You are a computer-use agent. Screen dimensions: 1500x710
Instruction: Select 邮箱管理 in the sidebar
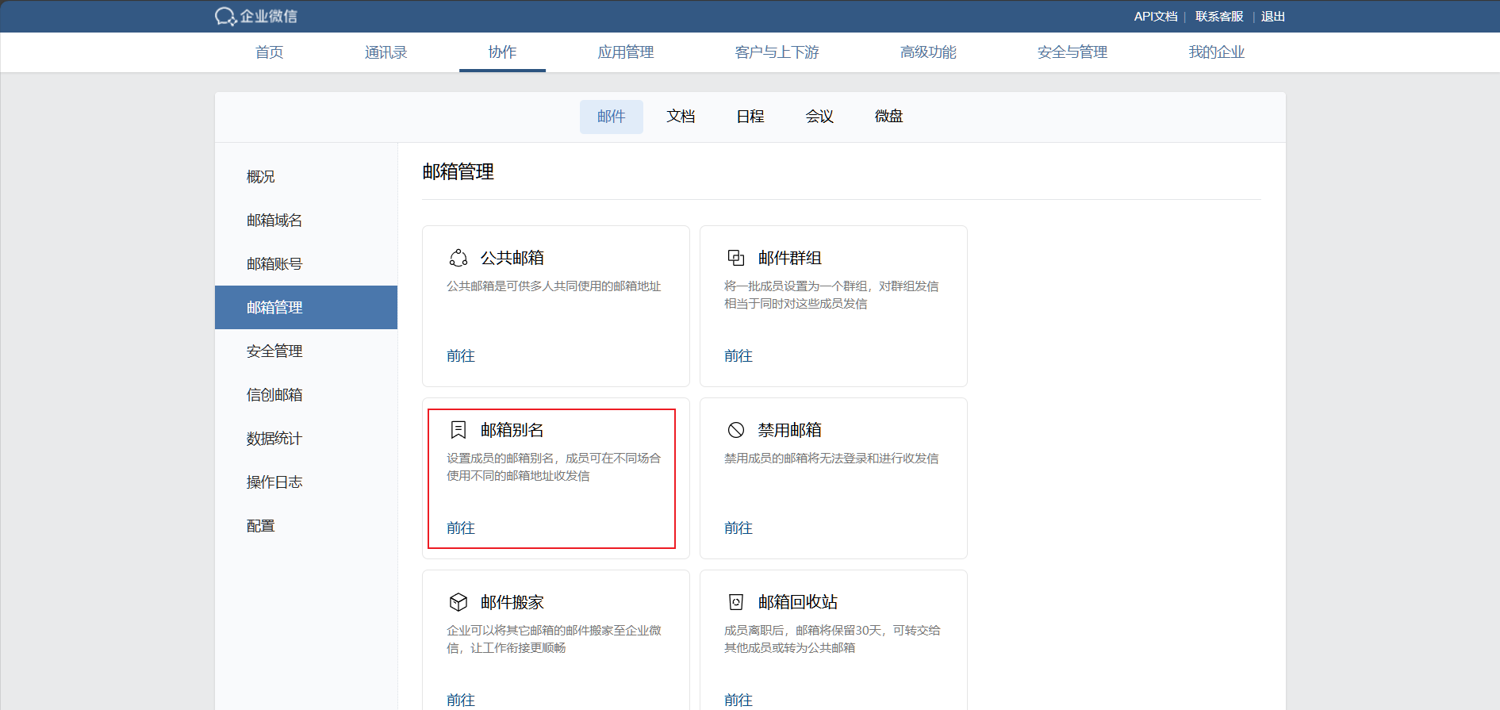pyautogui.click(x=306, y=308)
